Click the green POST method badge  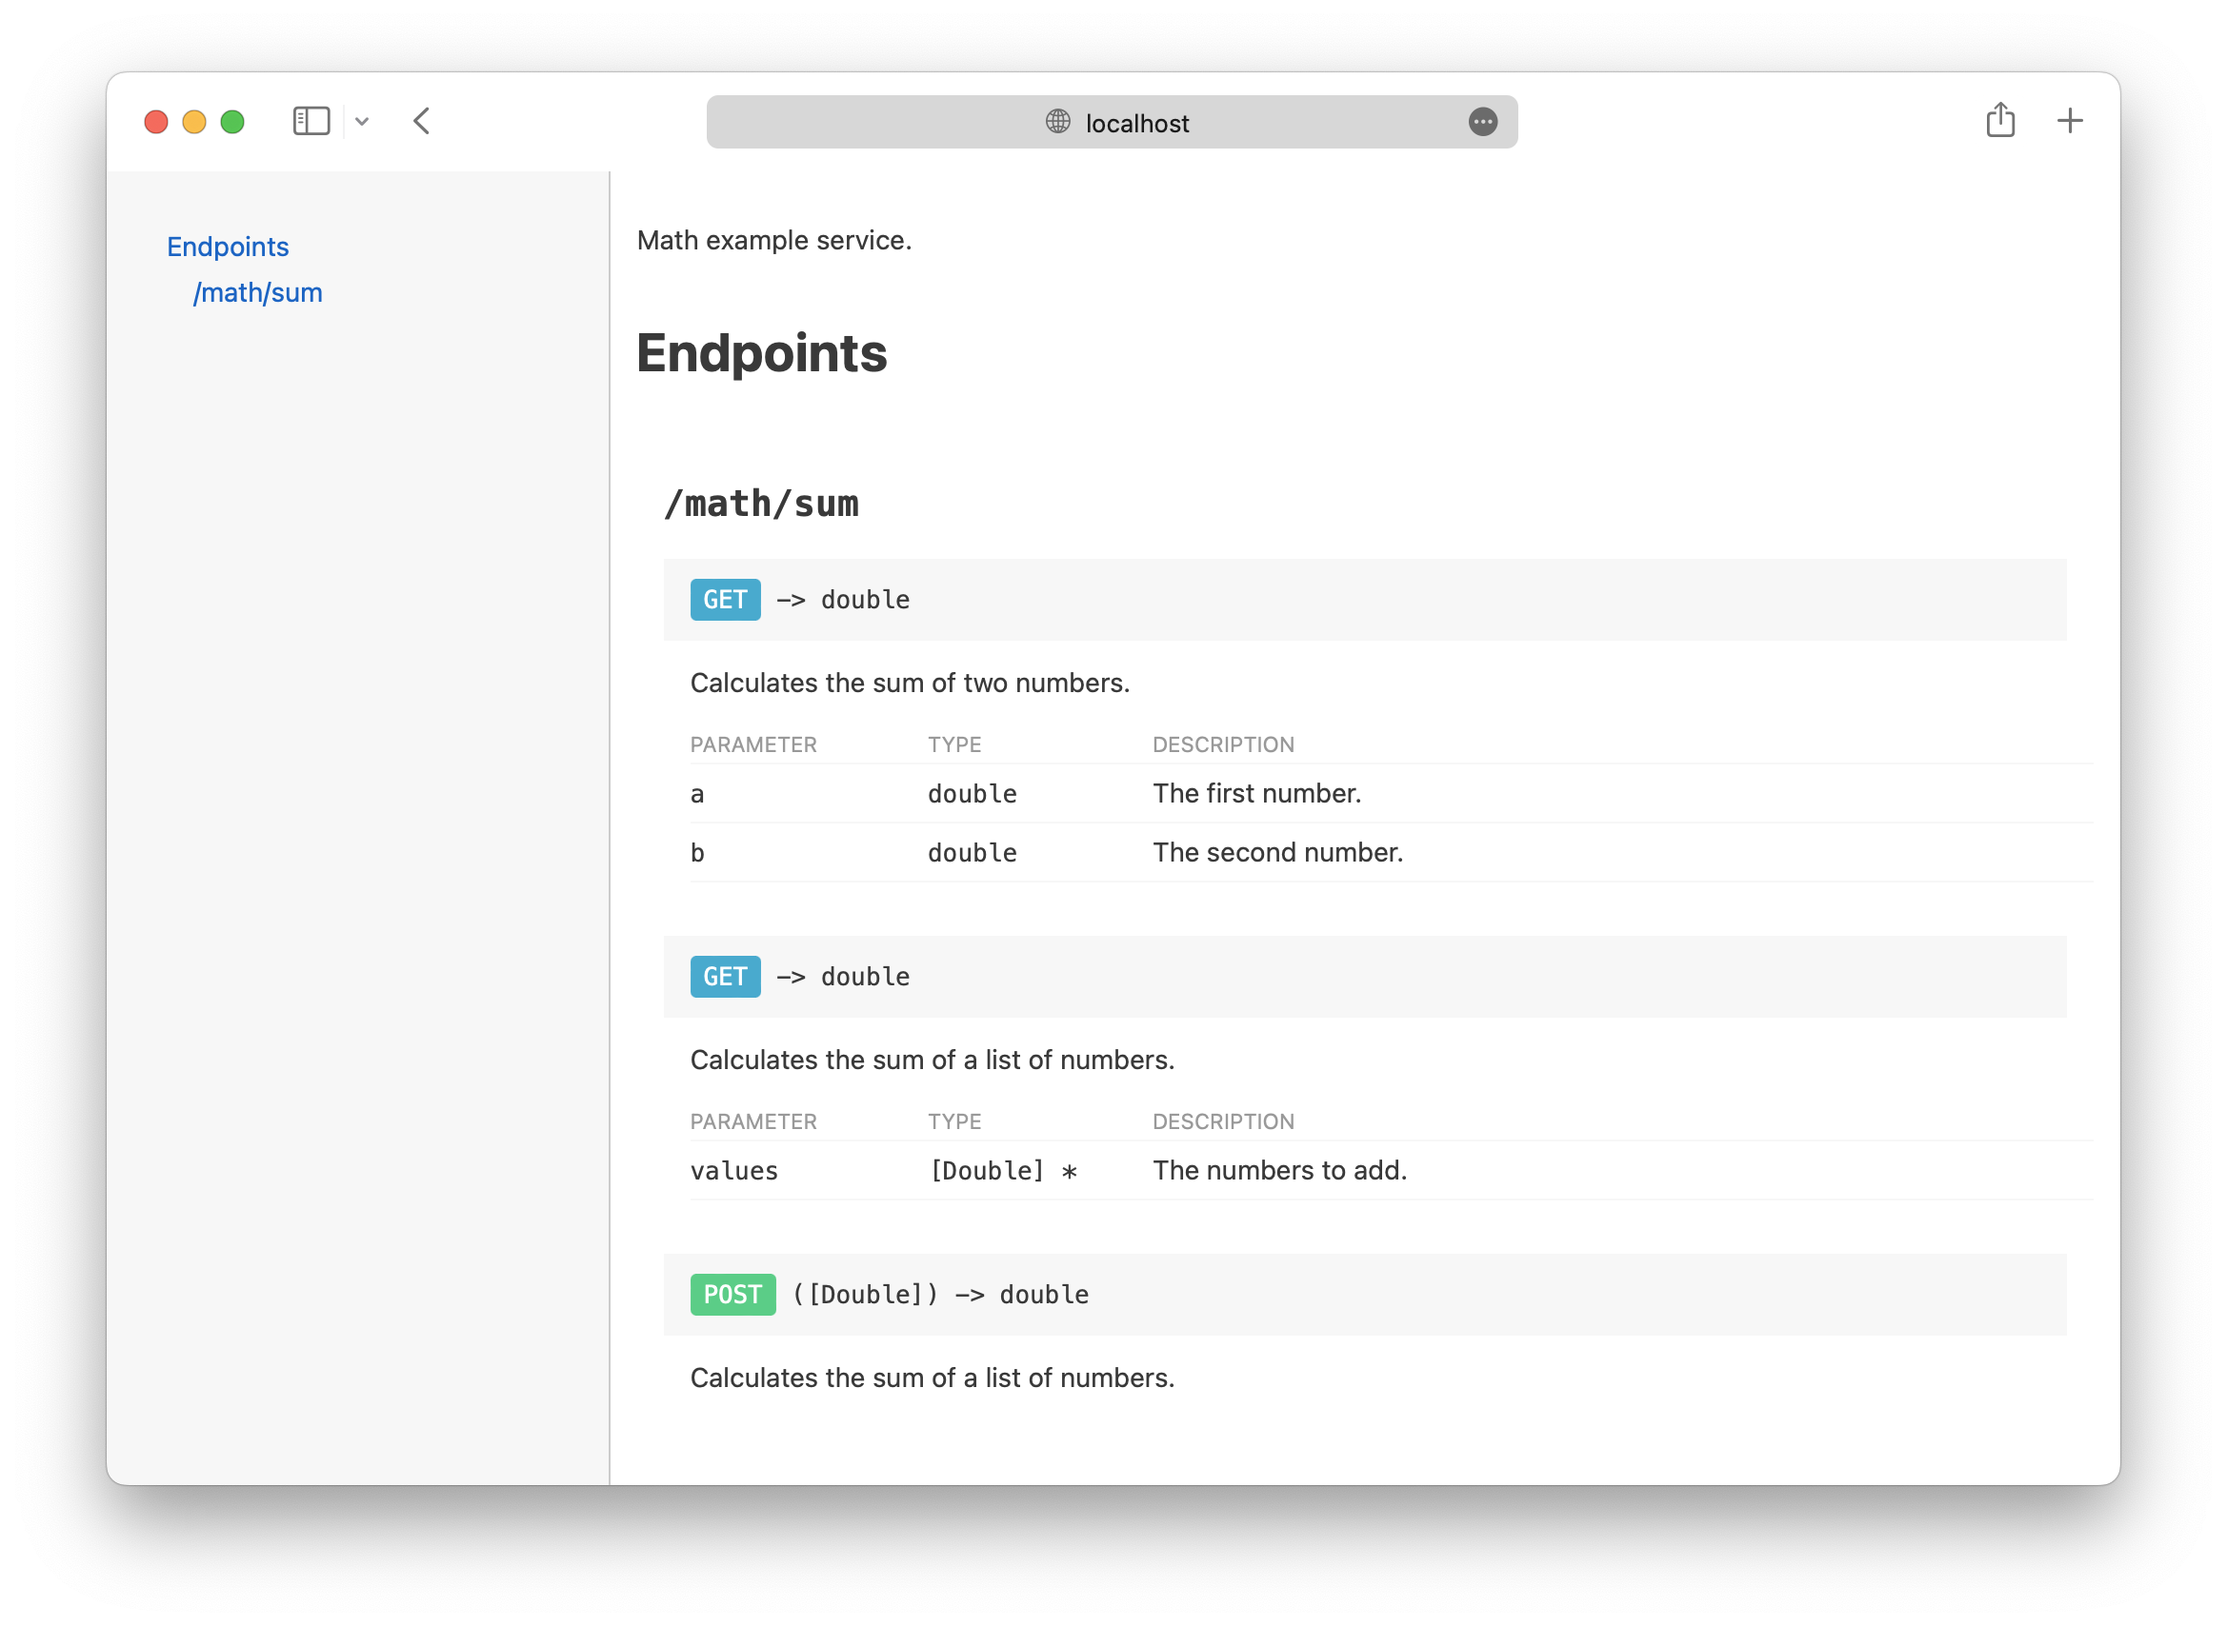[x=732, y=1295]
